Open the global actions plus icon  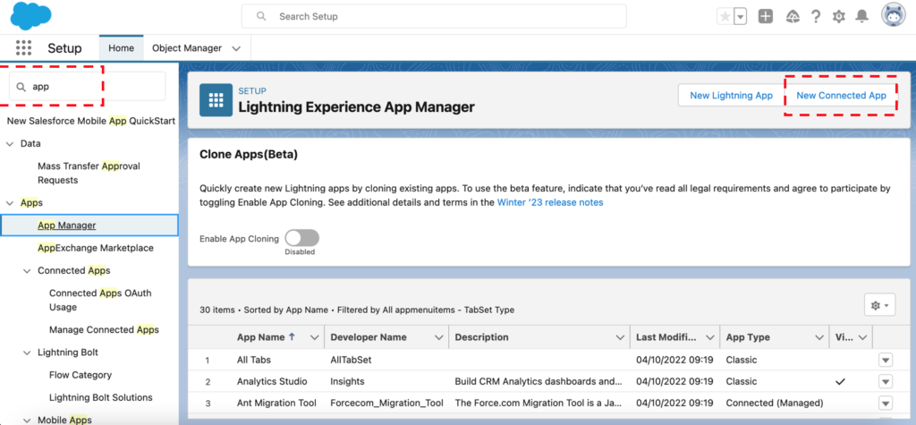(x=766, y=16)
